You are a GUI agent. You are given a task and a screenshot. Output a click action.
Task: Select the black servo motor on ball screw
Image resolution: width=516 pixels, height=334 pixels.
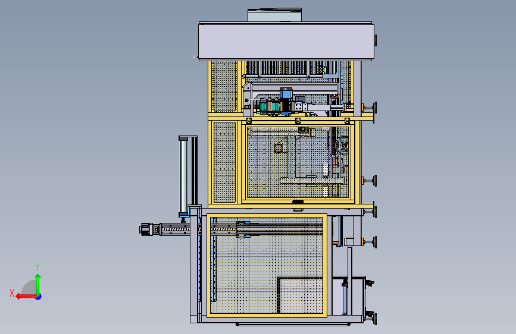[x=146, y=229]
